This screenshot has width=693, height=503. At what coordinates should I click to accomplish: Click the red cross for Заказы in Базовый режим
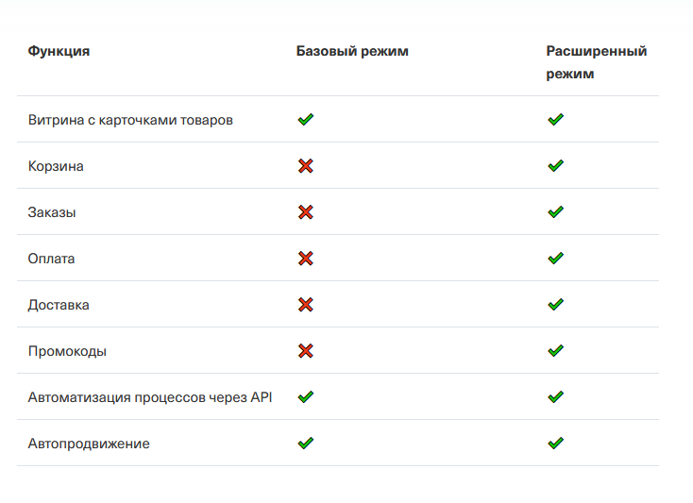pos(305,212)
